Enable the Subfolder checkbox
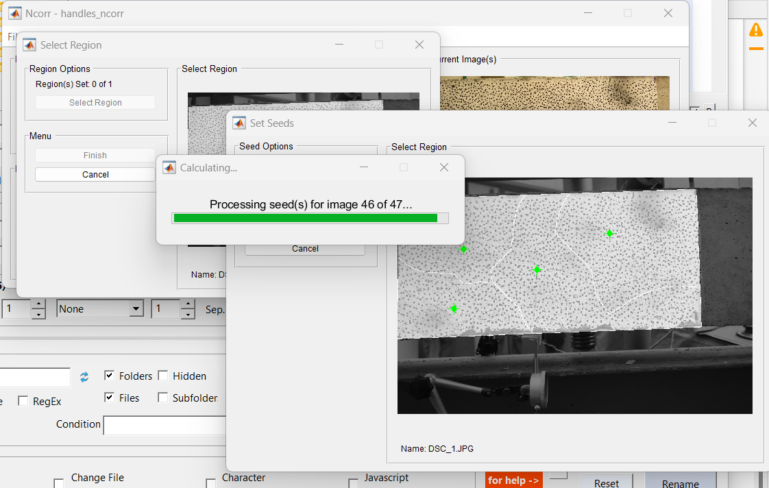This screenshot has width=769, height=488. click(x=163, y=398)
